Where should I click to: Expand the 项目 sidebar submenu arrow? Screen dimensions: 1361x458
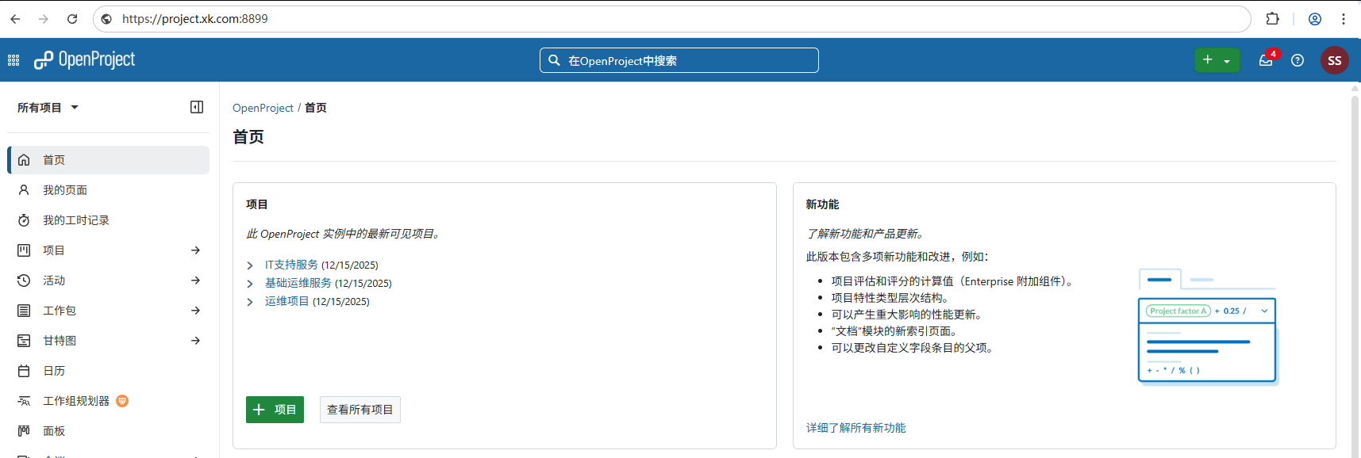pyautogui.click(x=195, y=250)
